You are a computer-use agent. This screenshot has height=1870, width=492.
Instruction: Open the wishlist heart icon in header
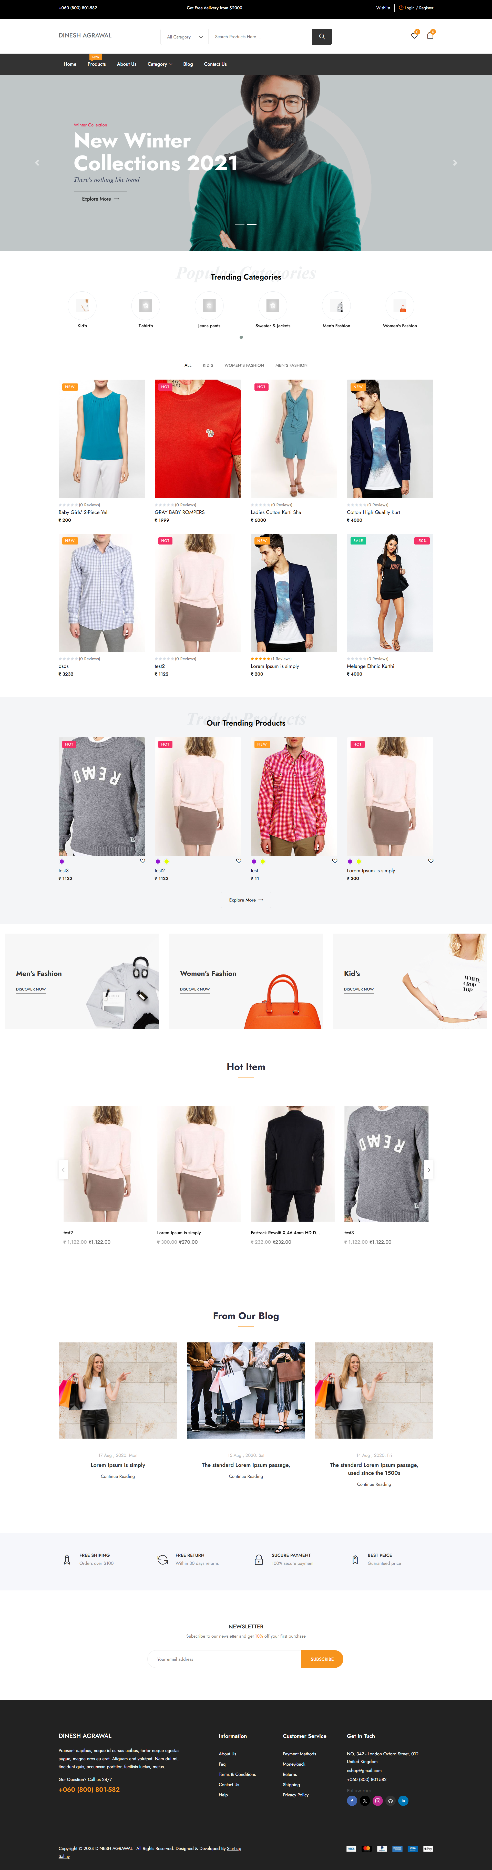coord(414,36)
